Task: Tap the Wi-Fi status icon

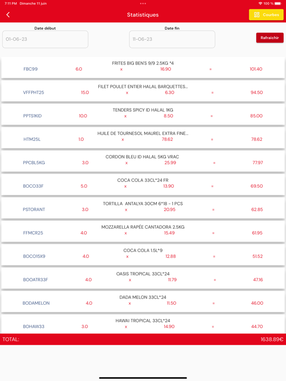Action: pos(260,3)
